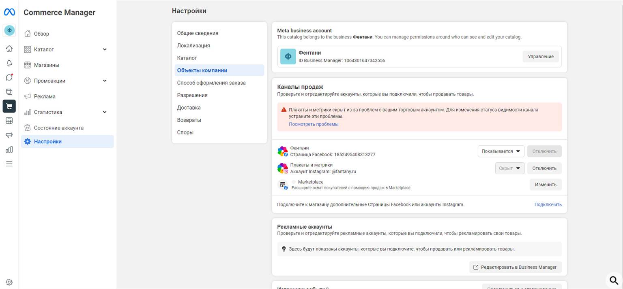Image resolution: width=623 pixels, height=289 pixels.
Task: Open Промоакции in the sidebar
Action: (x=67, y=81)
